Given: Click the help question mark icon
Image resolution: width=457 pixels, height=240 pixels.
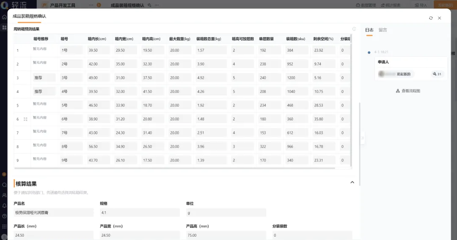Looking at the screenshot, I should pyautogui.click(x=4, y=216).
